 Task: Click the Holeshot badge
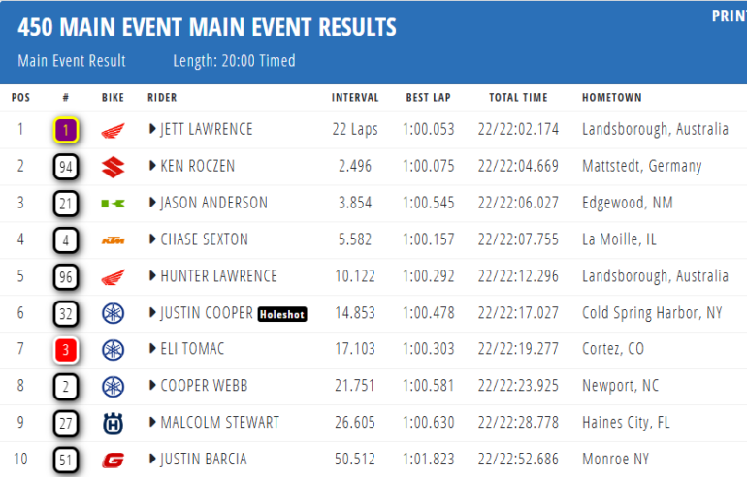(x=283, y=313)
